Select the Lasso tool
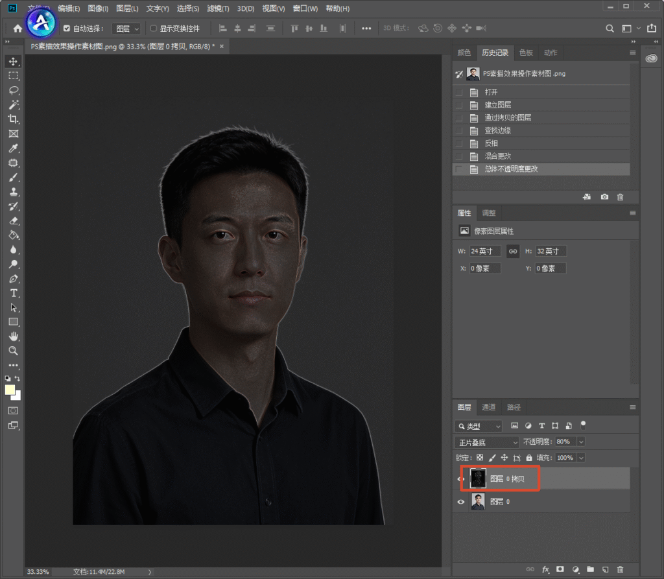Viewport: 664px width, 579px height. point(14,90)
